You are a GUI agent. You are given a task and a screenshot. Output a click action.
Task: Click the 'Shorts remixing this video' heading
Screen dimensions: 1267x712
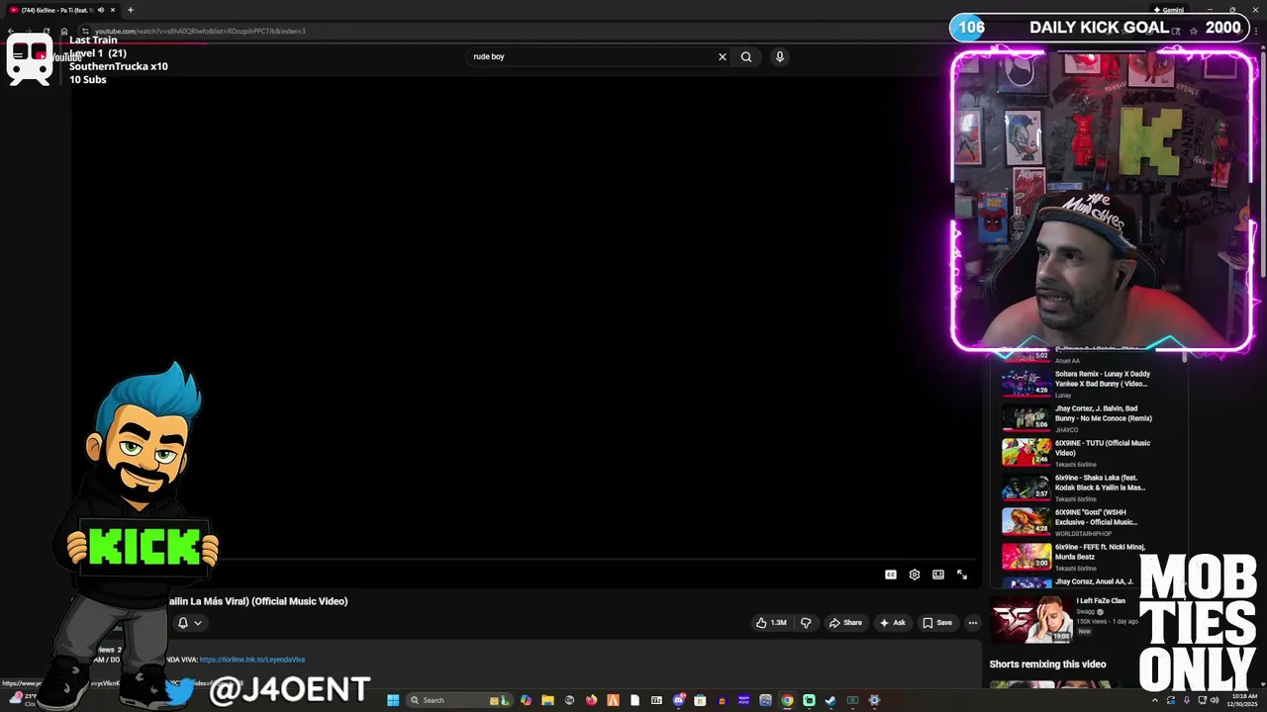(x=1047, y=665)
